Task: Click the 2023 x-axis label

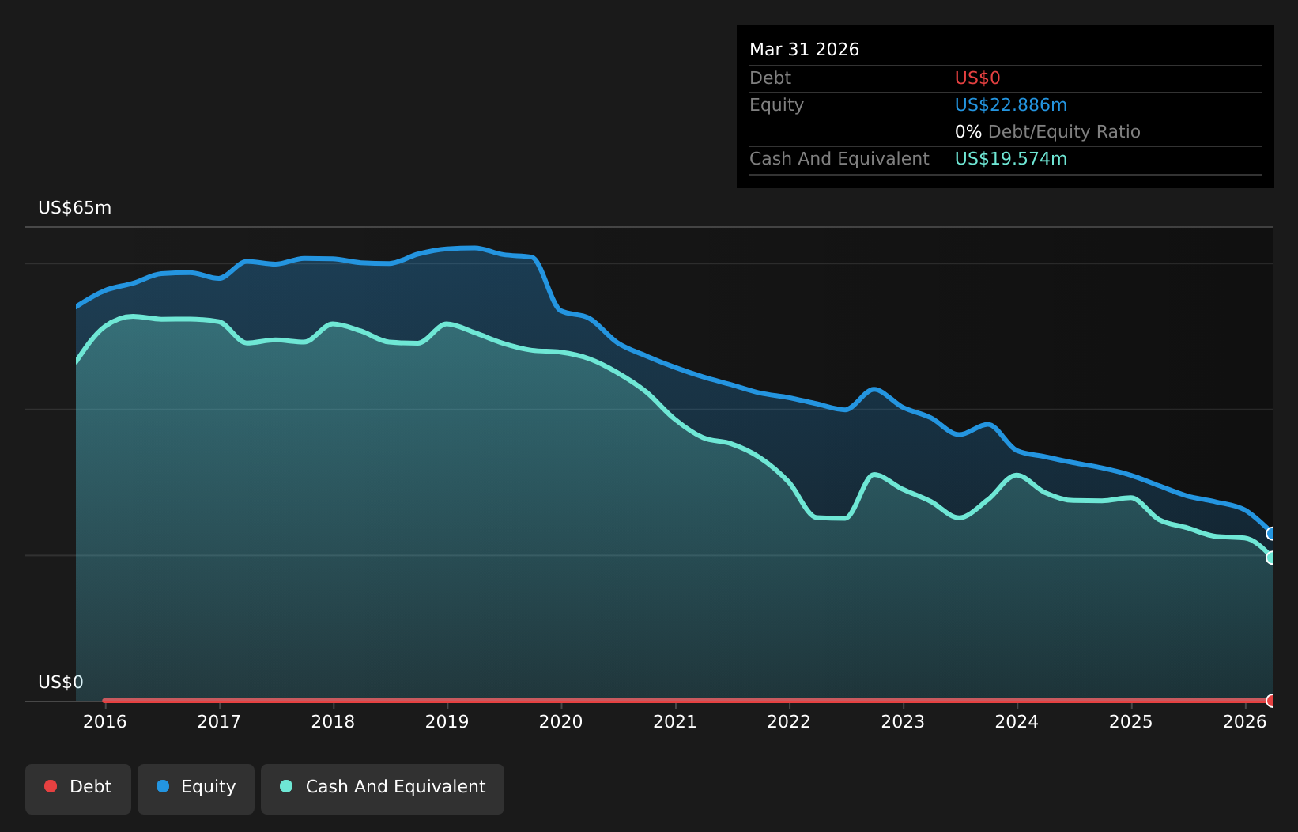Action: pos(903,722)
